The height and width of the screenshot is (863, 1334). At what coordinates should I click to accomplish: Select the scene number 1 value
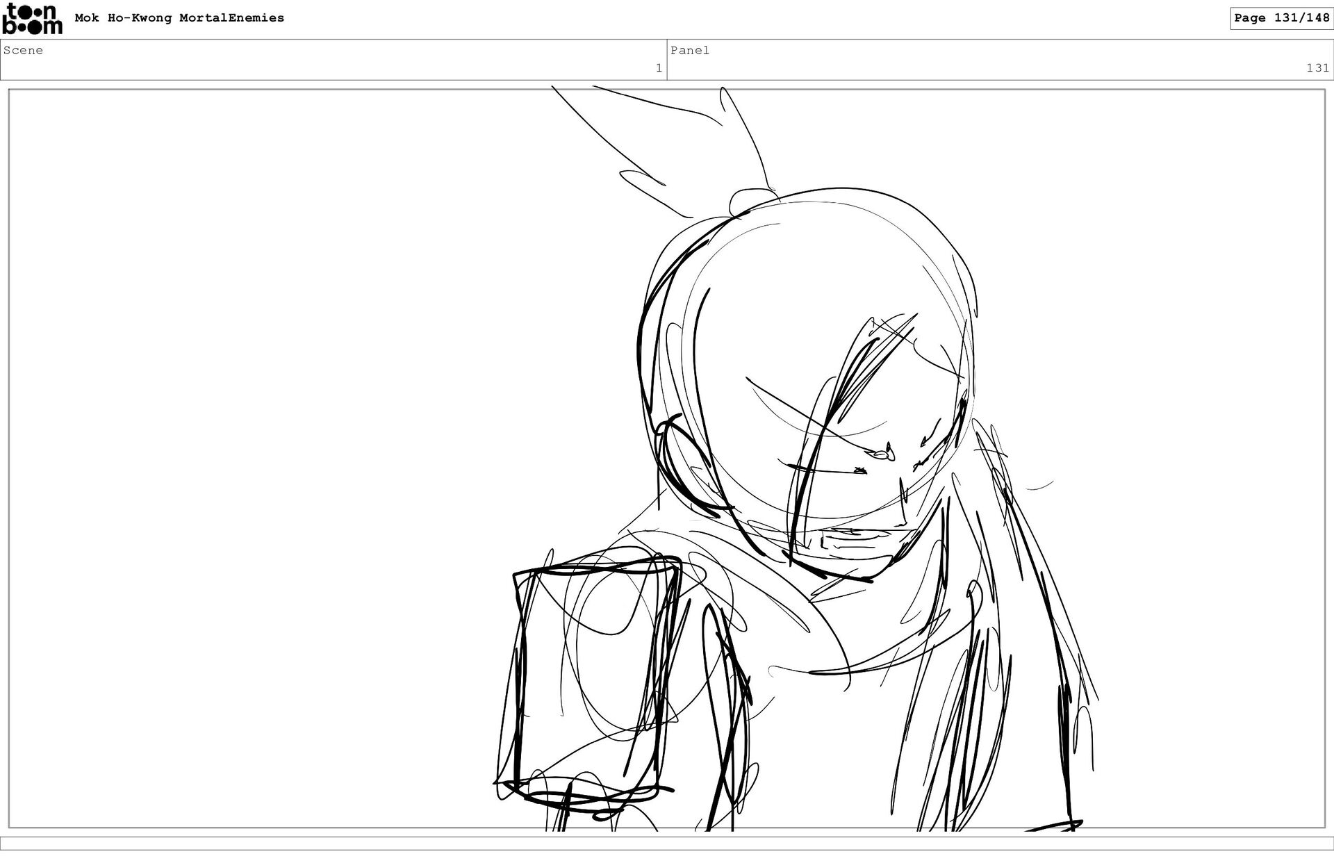658,68
